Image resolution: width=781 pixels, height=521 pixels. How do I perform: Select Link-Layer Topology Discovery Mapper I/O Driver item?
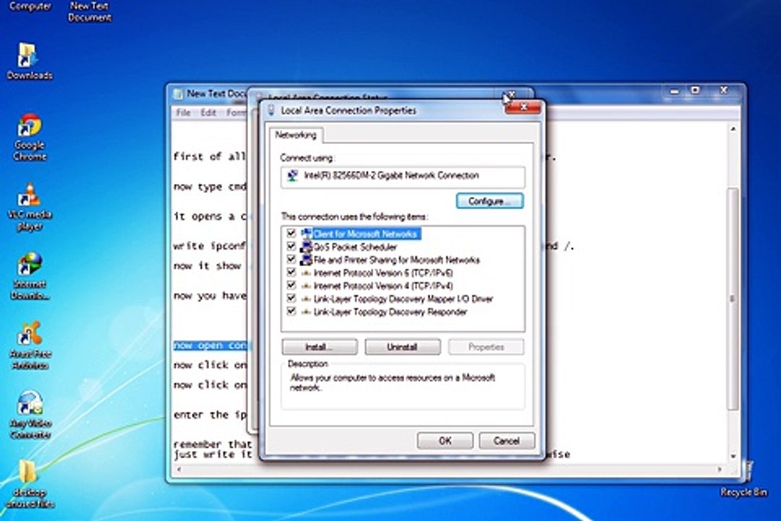(403, 299)
